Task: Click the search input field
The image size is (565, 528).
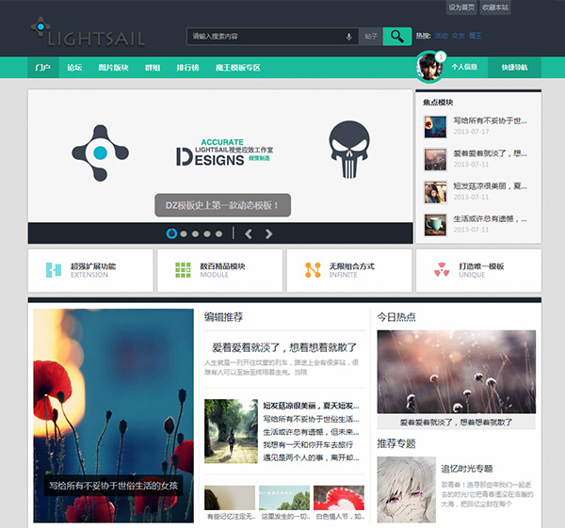Action: click(x=266, y=37)
